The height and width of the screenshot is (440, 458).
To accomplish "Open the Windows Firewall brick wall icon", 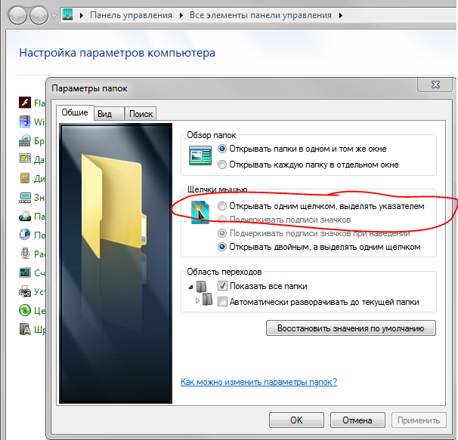I will [x=23, y=140].
